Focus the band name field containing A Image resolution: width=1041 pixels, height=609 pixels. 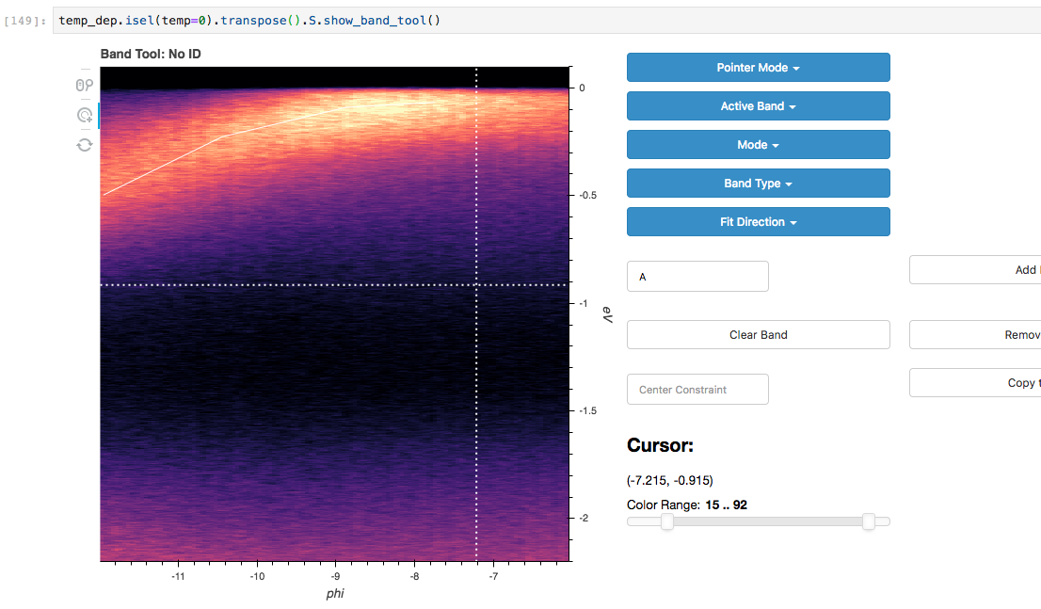pyautogui.click(x=697, y=277)
